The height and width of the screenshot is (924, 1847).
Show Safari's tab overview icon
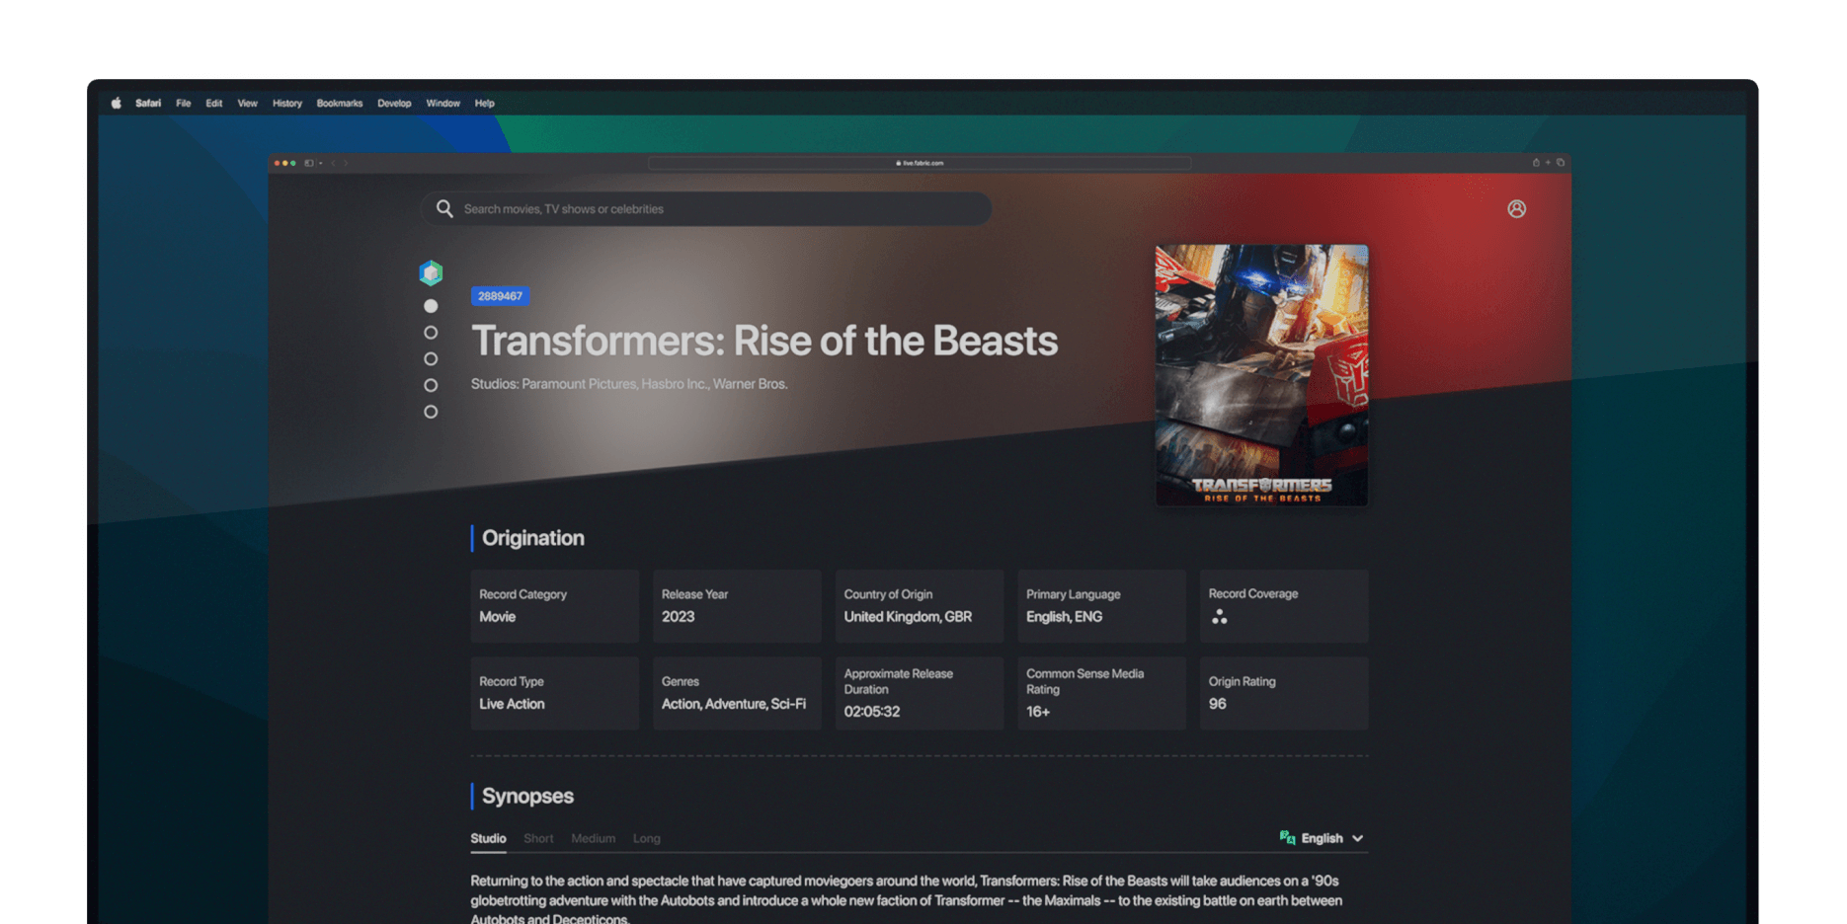pos(1561,163)
